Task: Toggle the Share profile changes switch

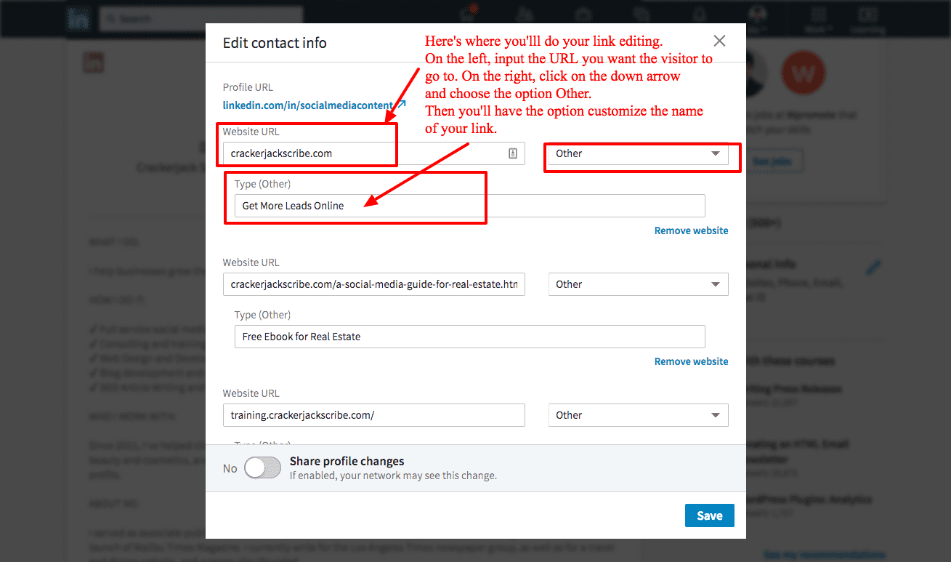Action: point(262,468)
